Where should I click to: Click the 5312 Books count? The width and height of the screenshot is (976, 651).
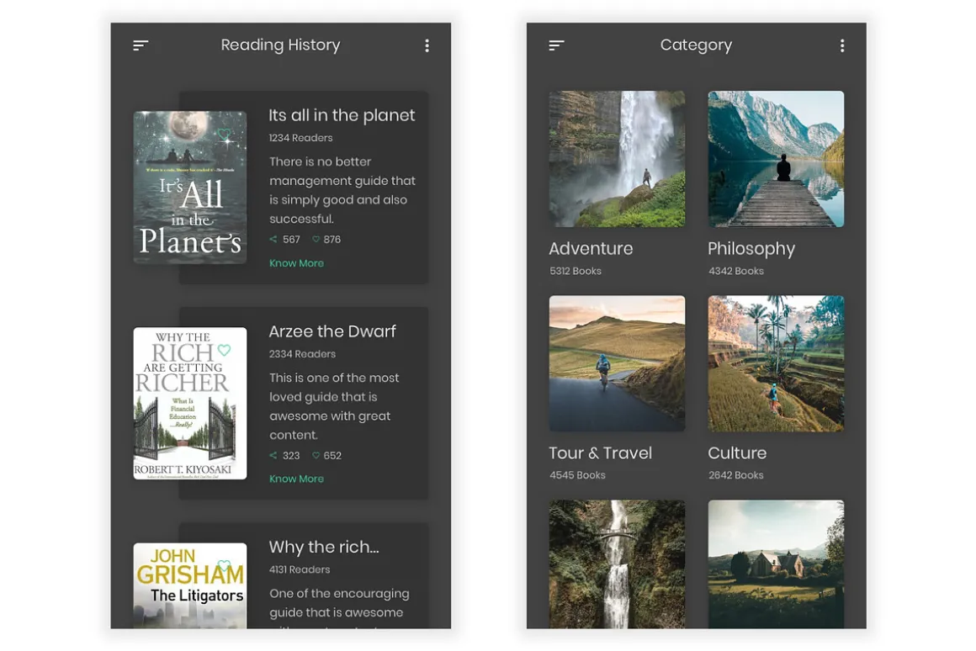pos(576,271)
